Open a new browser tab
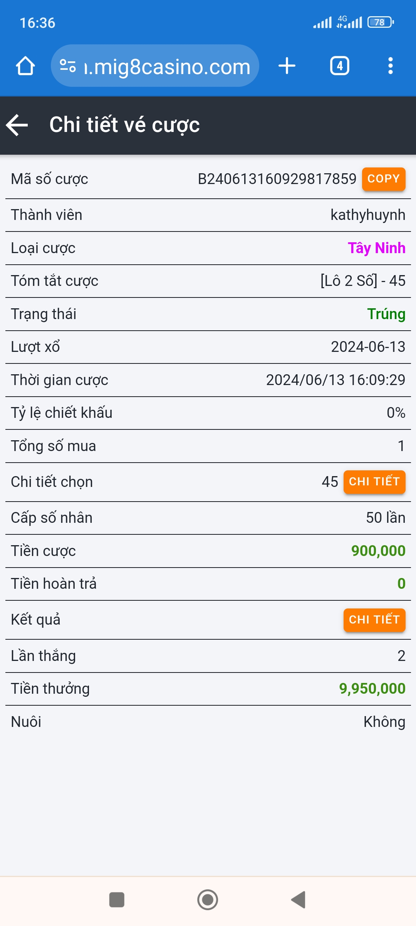Screen dimensions: 416x926 point(287,66)
